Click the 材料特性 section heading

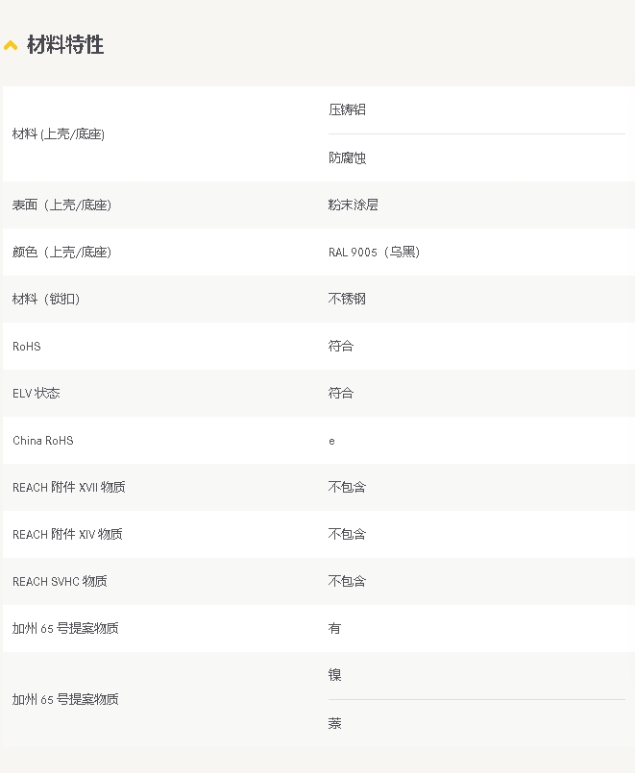[x=65, y=45]
